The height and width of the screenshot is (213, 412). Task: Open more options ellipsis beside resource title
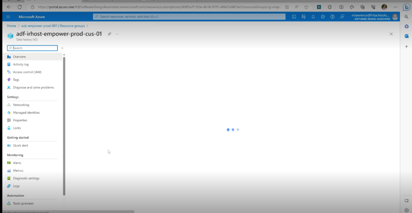click(117, 34)
